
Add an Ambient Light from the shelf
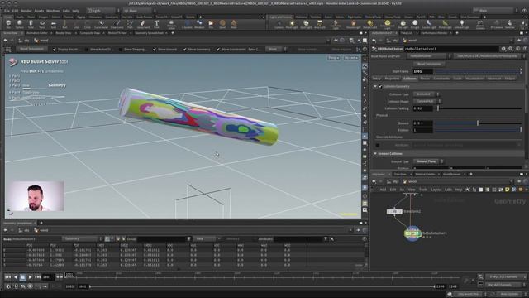(462, 24)
